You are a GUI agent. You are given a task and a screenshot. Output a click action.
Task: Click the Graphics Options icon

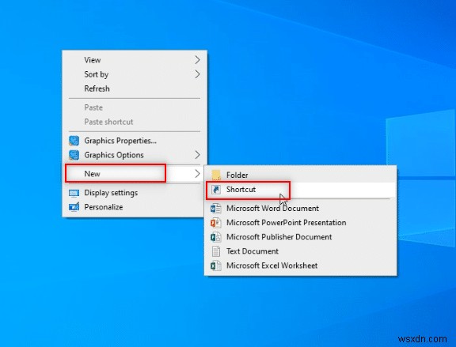[x=74, y=155]
